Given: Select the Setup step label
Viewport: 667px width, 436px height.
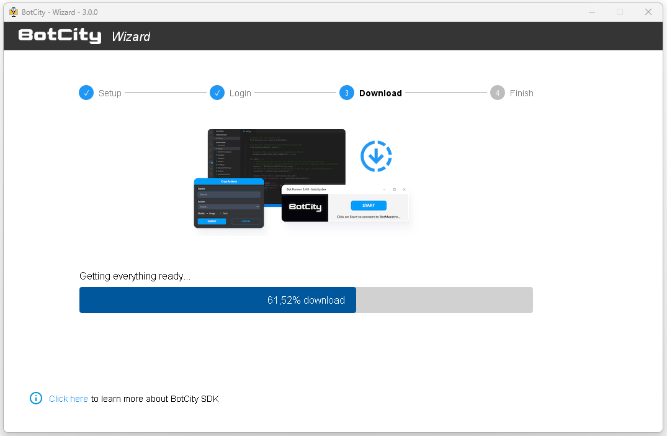Looking at the screenshot, I should coord(110,93).
